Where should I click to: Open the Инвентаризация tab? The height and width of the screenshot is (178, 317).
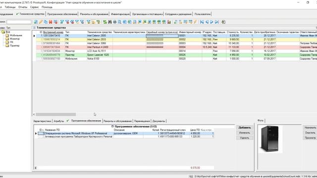click(x=120, y=14)
